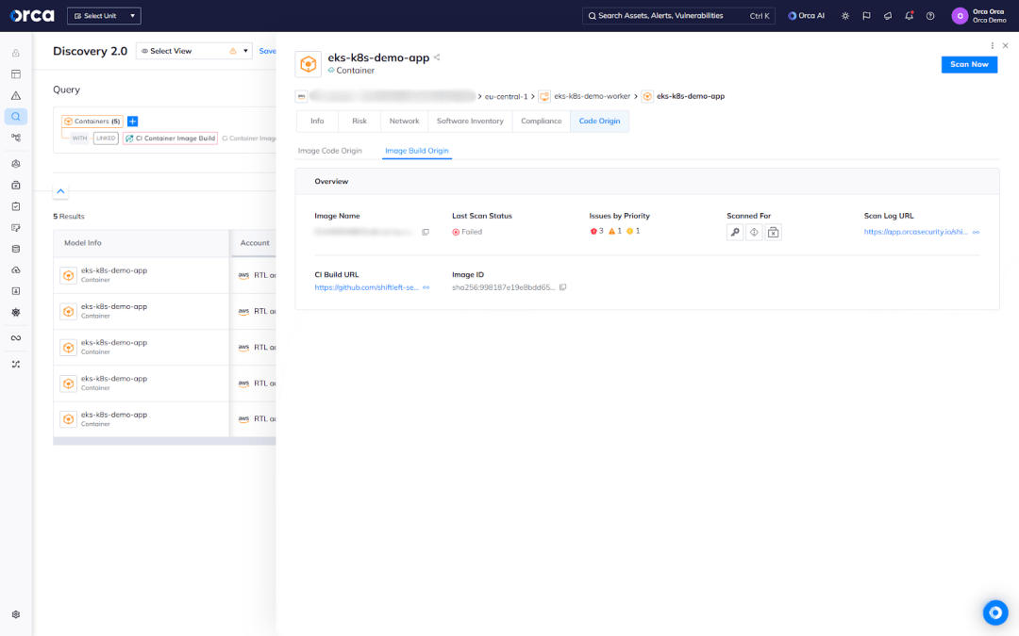This screenshot has width=1019, height=636.
Task: Click the Orca logo
Action: tap(32, 16)
